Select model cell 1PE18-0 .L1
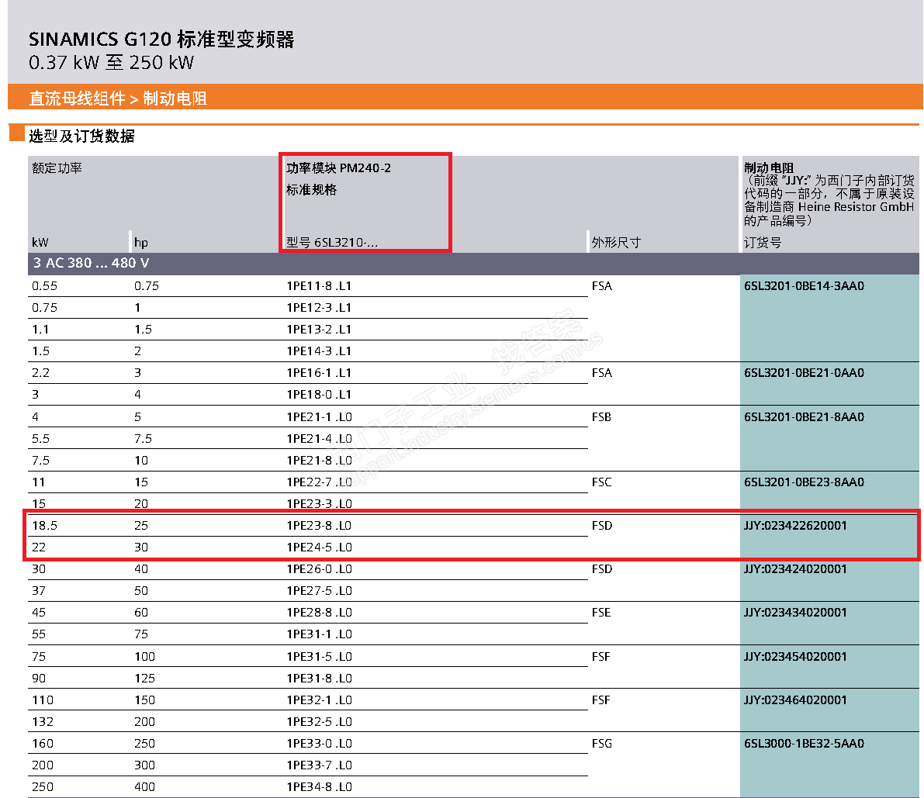This screenshot has width=924, height=798. [x=319, y=395]
